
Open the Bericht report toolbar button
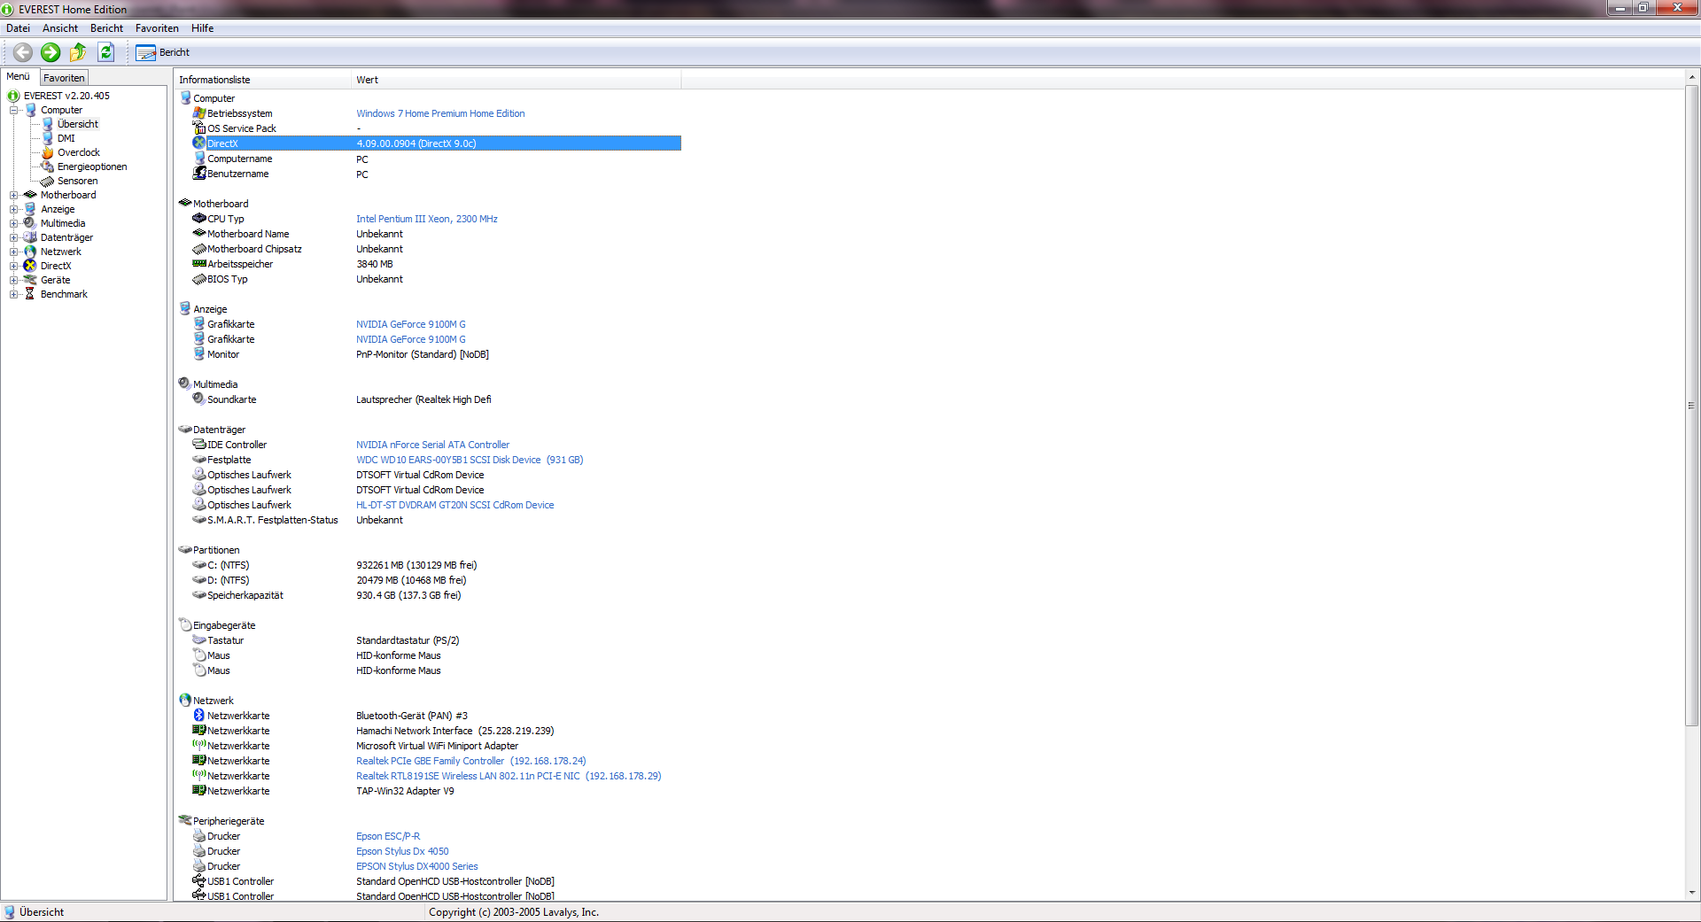click(163, 53)
